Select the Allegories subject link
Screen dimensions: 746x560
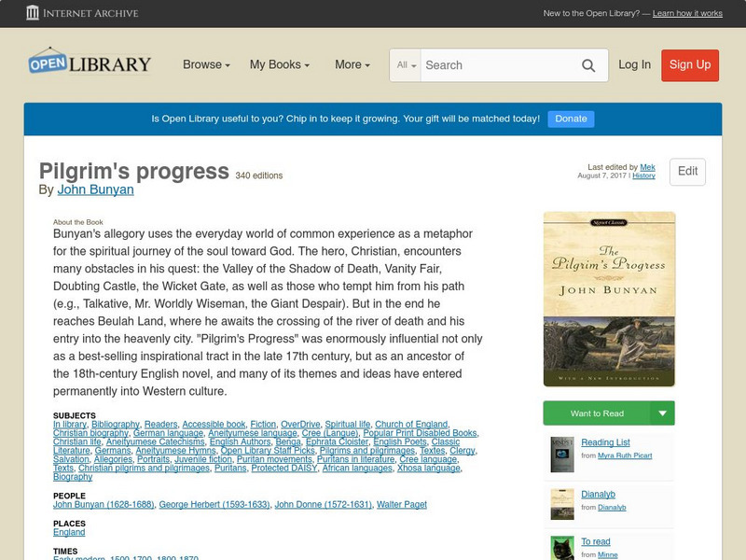click(x=113, y=459)
